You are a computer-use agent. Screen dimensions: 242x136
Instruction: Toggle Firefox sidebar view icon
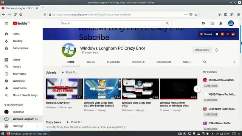pyautogui.click(x=225, y=15)
